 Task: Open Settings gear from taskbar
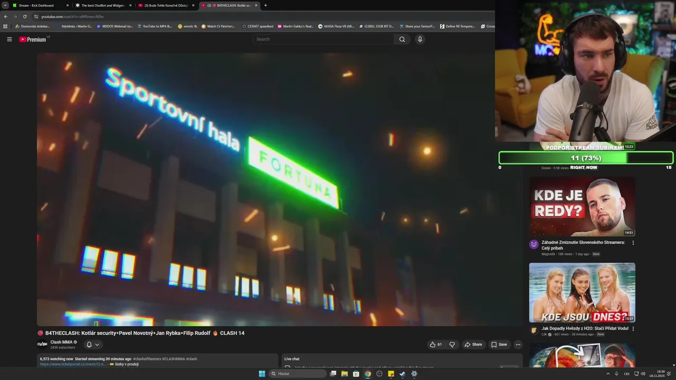click(x=414, y=374)
